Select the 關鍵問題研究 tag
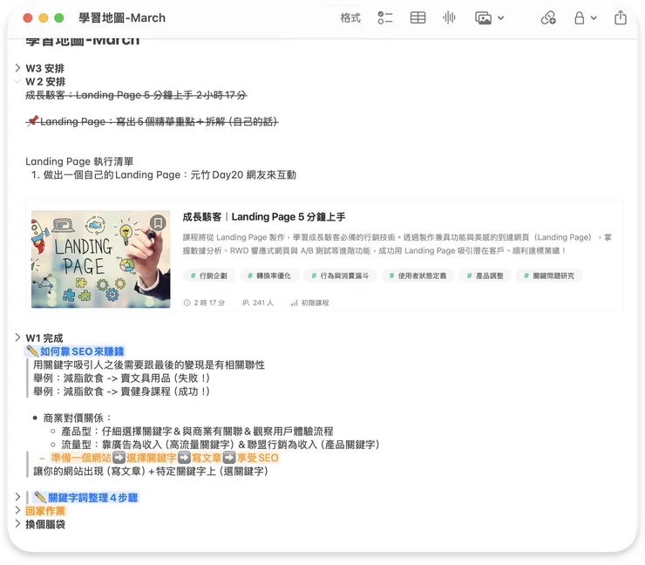Image resolution: width=645 pixels, height=565 pixels. pos(549,276)
